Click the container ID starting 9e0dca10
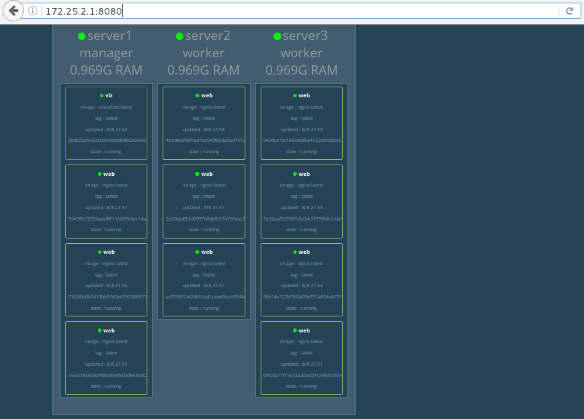The width and height of the screenshot is (584, 419). [x=303, y=141]
